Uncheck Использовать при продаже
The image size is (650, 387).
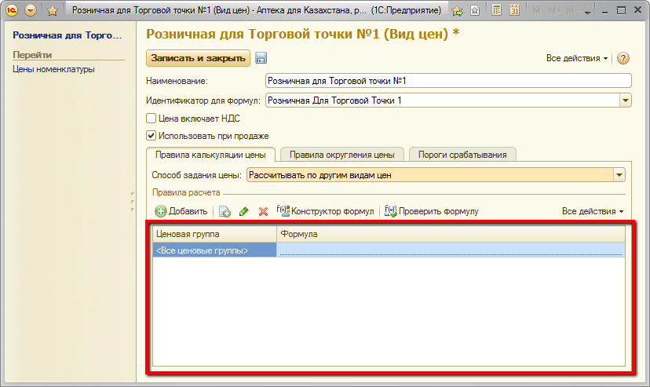(152, 135)
